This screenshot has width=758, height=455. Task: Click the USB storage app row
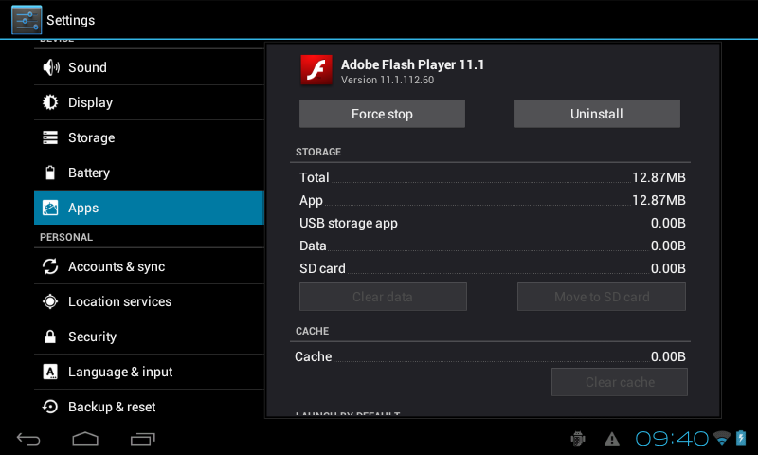492,223
